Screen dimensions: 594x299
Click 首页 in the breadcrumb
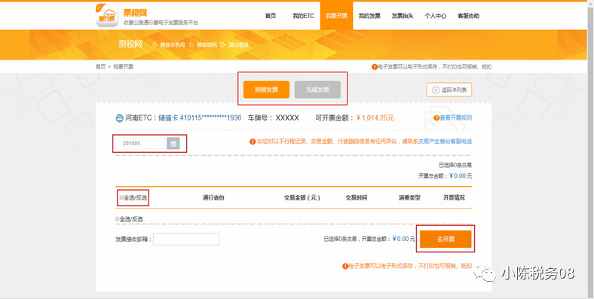(x=100, y=66)
